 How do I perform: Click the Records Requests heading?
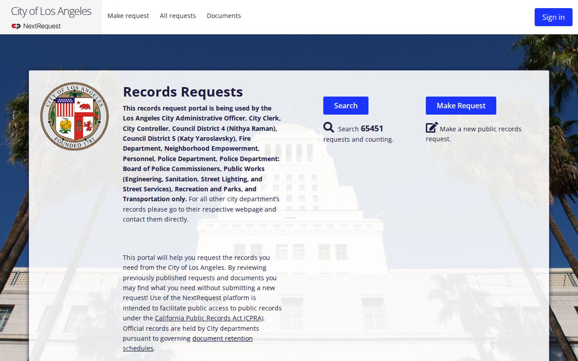183,92
